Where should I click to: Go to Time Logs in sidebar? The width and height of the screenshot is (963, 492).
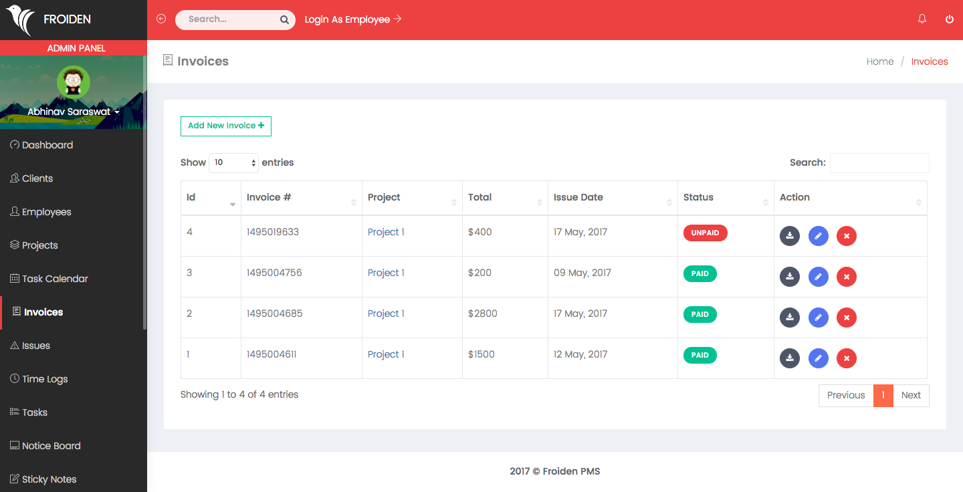coord(45,379)
